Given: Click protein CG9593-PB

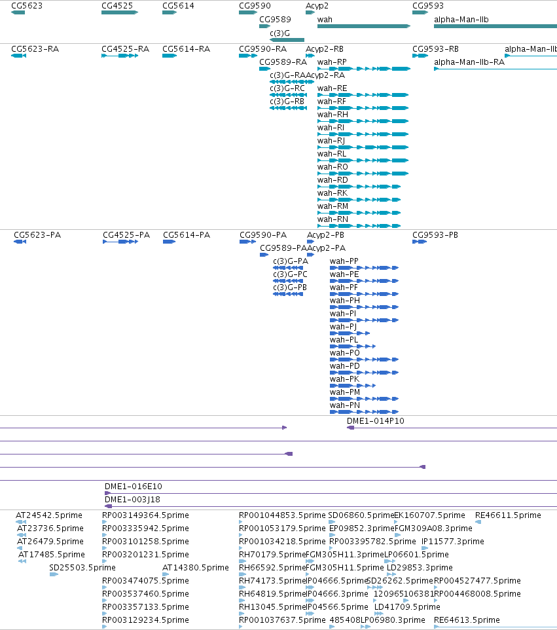Looking at the screenshot, I should [x=435, y=235].
